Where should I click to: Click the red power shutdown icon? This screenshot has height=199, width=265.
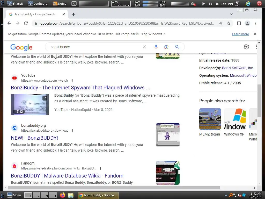click(259, 3)
